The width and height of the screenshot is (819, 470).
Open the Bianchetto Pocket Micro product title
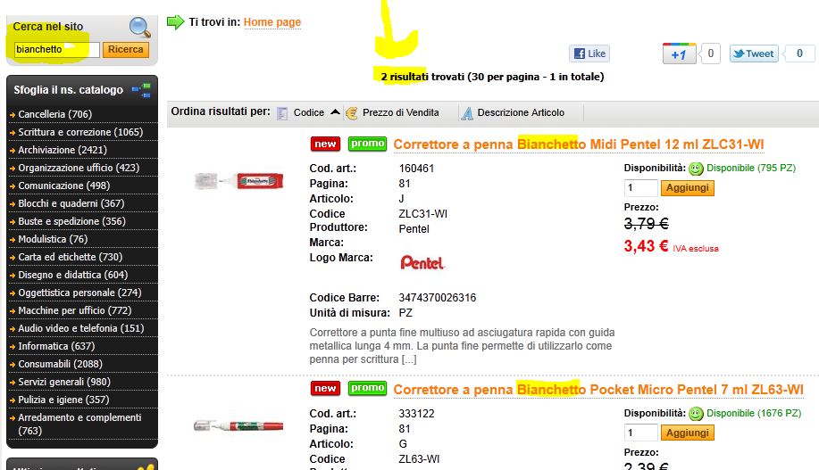[x=598, y=390]
